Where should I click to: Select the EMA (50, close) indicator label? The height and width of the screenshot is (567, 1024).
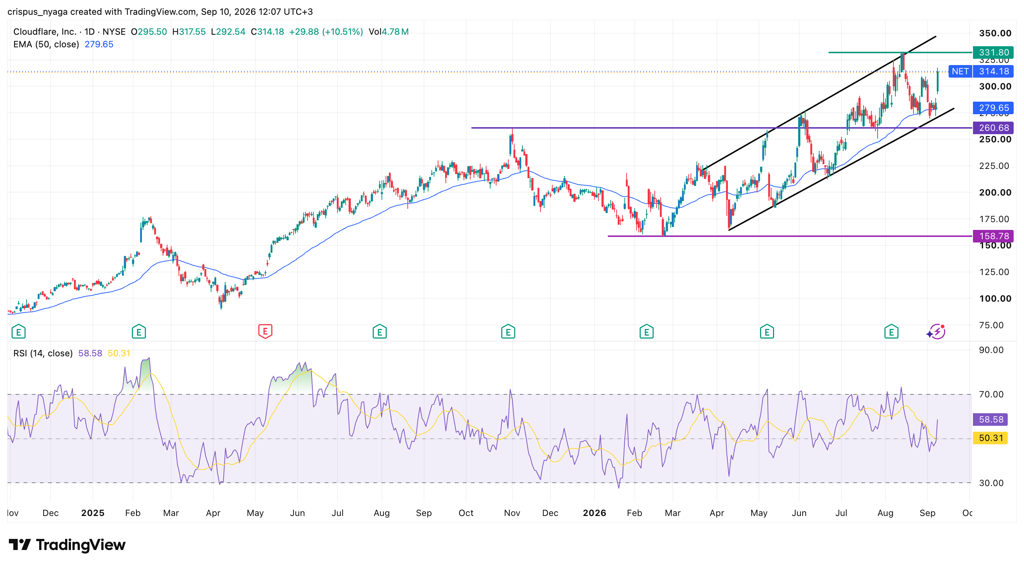pyautogui.click(x=46, y=44)
